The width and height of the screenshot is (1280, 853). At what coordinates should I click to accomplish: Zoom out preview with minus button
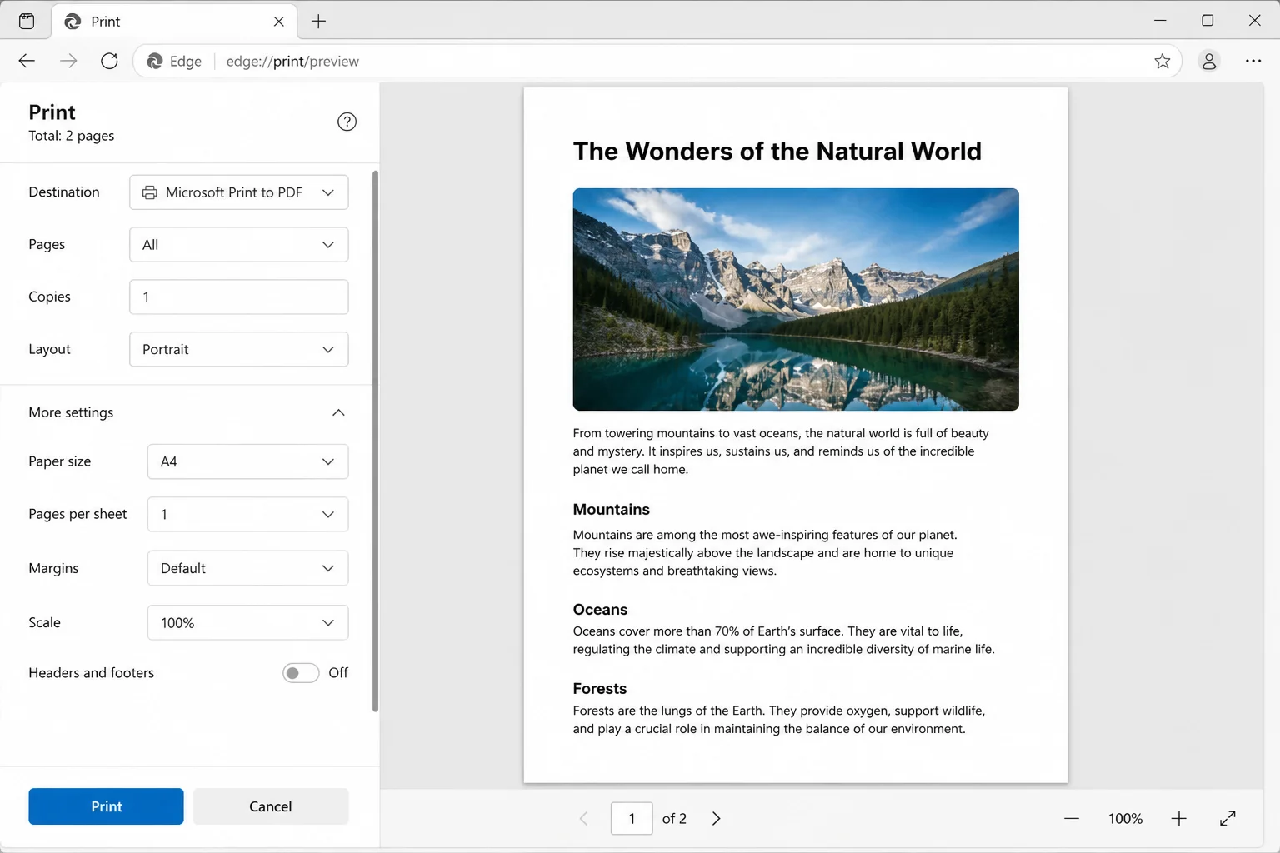click(1072, 819)
